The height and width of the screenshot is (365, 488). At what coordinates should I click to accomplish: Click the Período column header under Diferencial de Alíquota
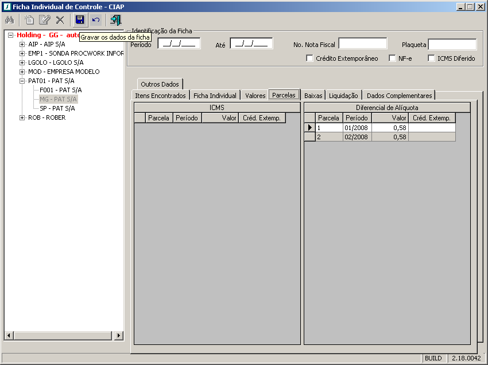click(357, 118)
